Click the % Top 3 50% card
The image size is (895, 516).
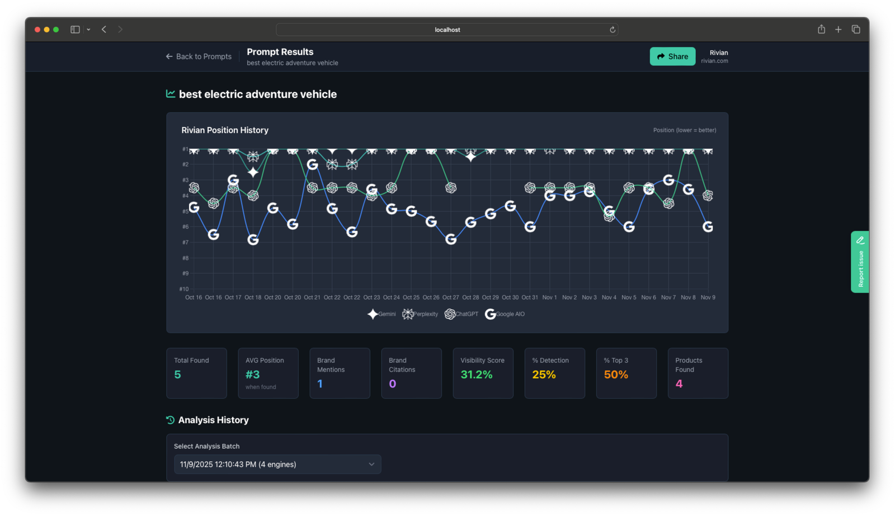(626, 373)
